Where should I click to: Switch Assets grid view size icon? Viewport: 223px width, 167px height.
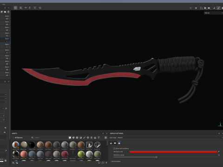(x=106, y=138)
